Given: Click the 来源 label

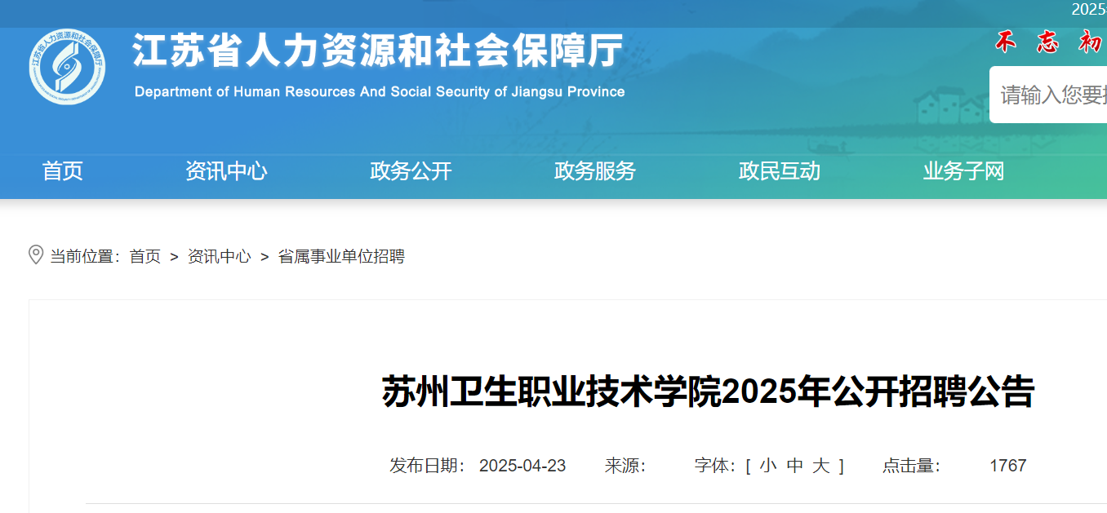Looking at the screenshot, I should [625, 466].
